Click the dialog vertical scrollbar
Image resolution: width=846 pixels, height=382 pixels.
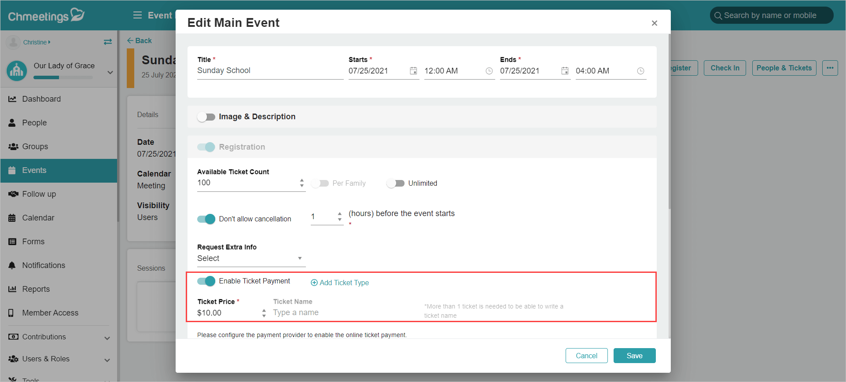tap(669, 121)
